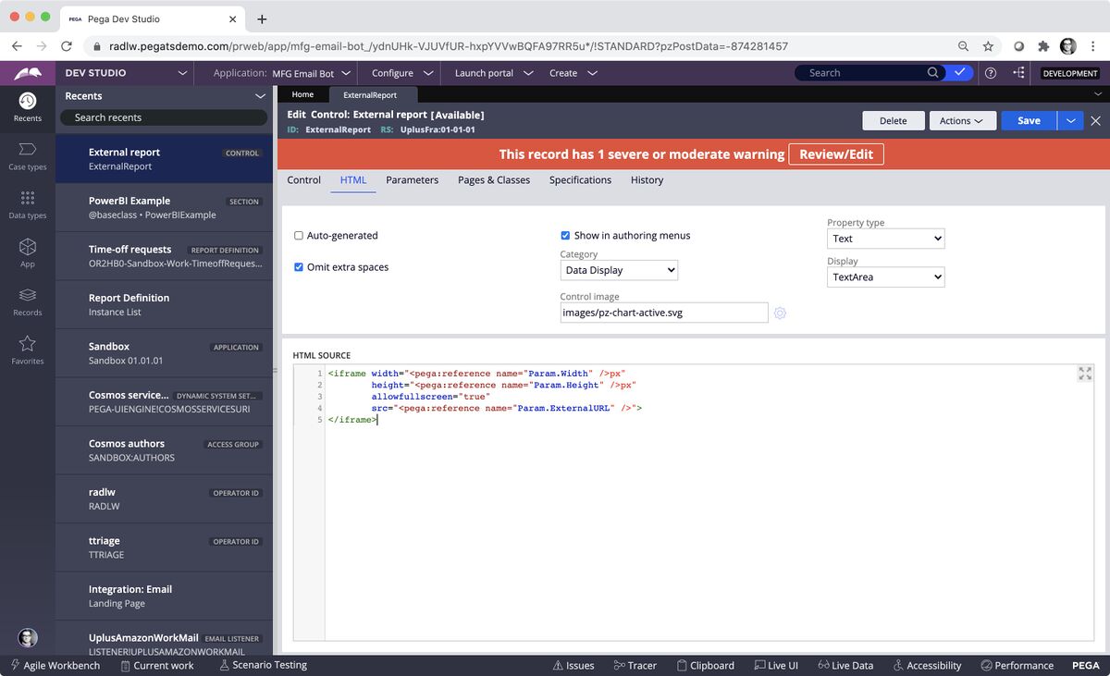Image resolution: width=1110 pixels, height=676 pixels.
Task: Open the Create menu
Action: point(573,73)
